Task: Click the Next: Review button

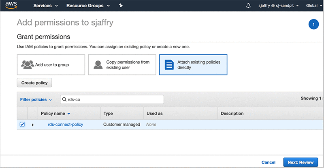Action: [x=301, y=162]
